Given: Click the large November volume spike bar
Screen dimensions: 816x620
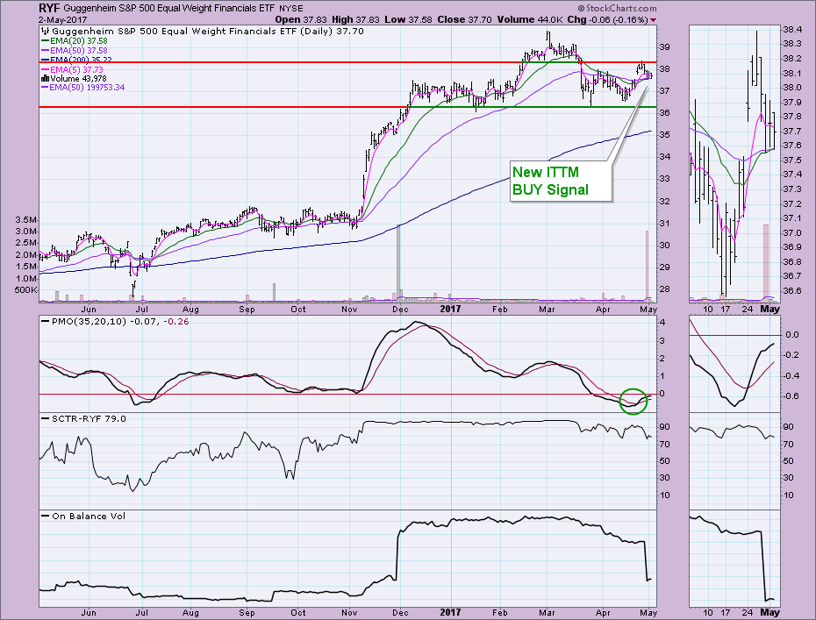Looking at the screenshot, I should 398,263.
